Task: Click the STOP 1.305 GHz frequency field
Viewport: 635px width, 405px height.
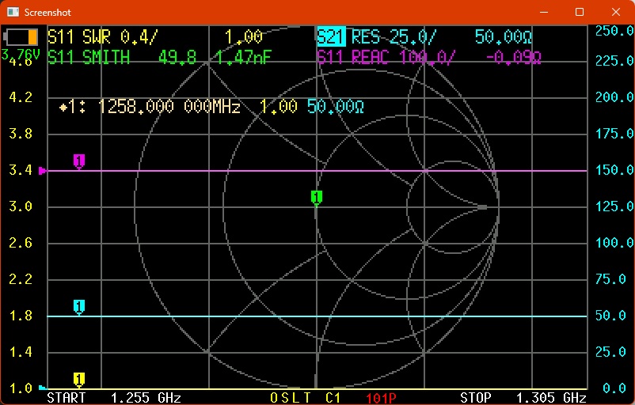Action: click(523, 397)
